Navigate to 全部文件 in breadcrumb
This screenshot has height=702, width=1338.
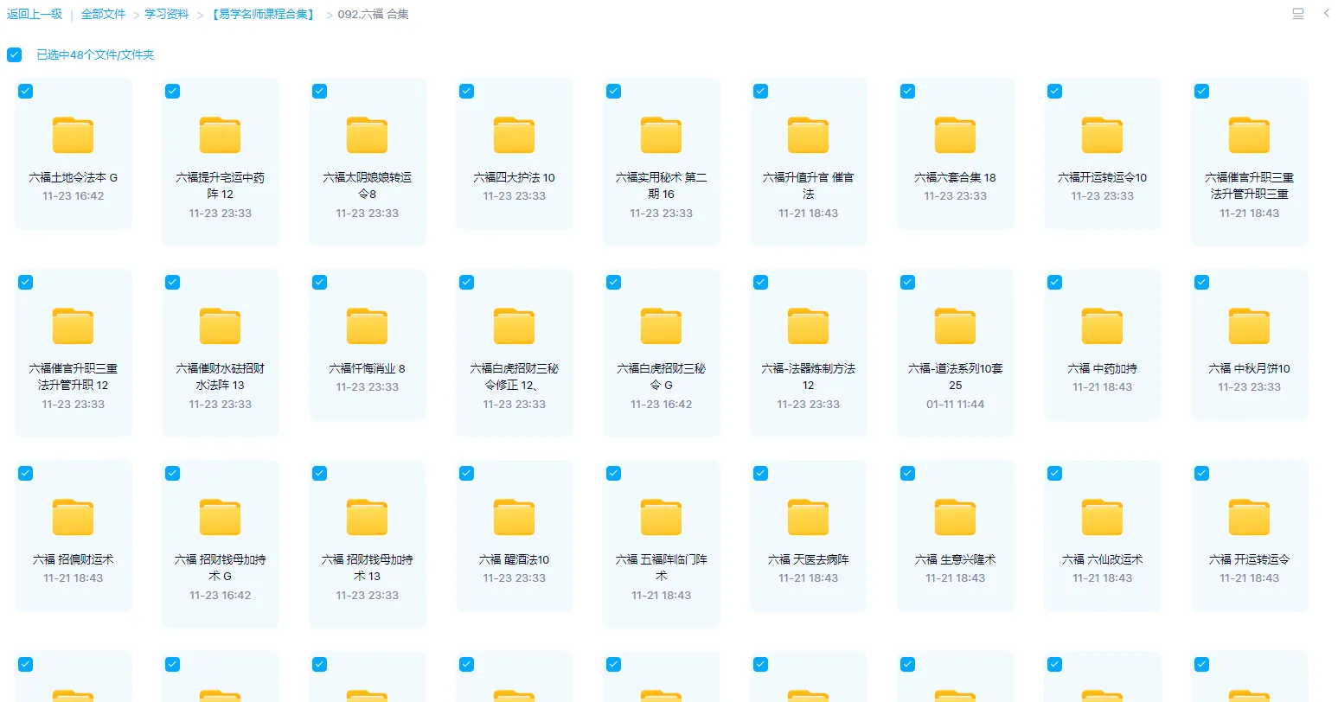point(104,14)
